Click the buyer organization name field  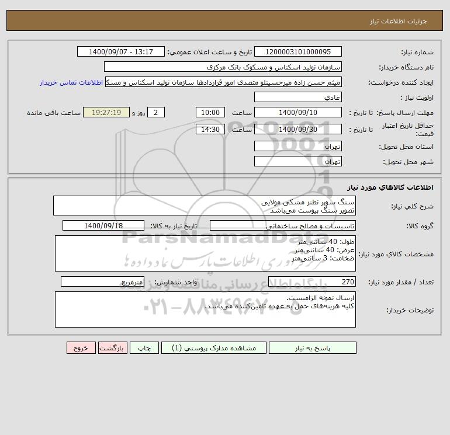pos(223,67)
